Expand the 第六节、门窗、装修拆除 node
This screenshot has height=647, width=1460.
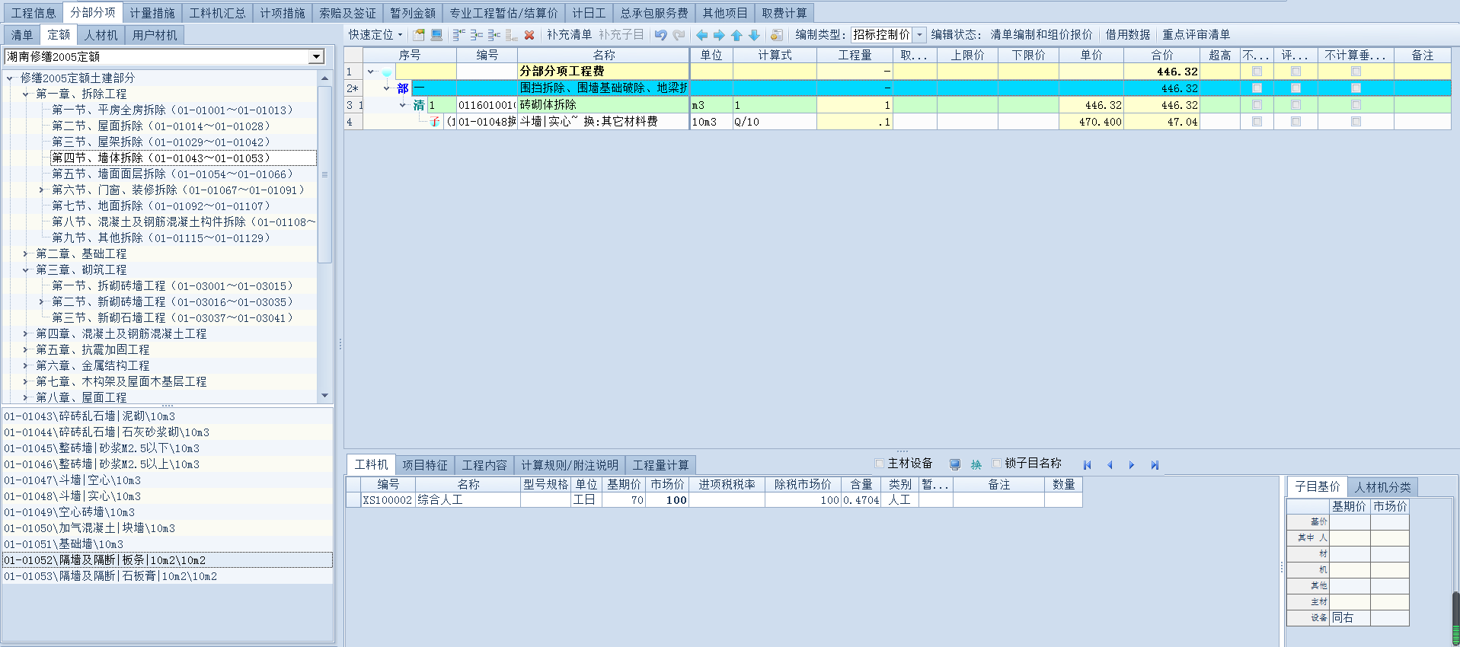click(41, 190)
